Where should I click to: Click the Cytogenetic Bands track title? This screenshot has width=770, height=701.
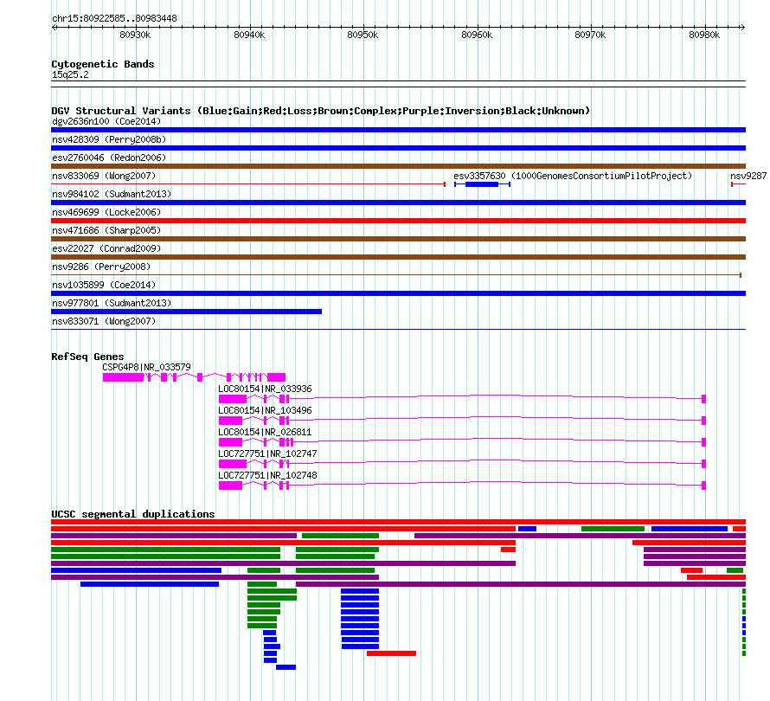point(103,64)
